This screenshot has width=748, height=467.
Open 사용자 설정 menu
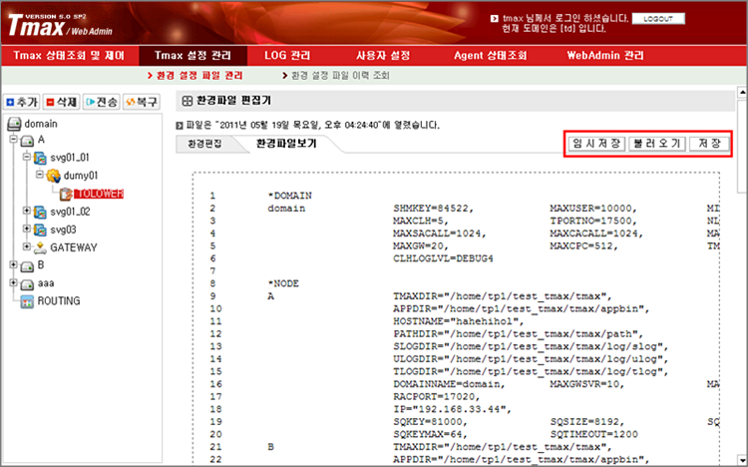(x=383, y=56)
